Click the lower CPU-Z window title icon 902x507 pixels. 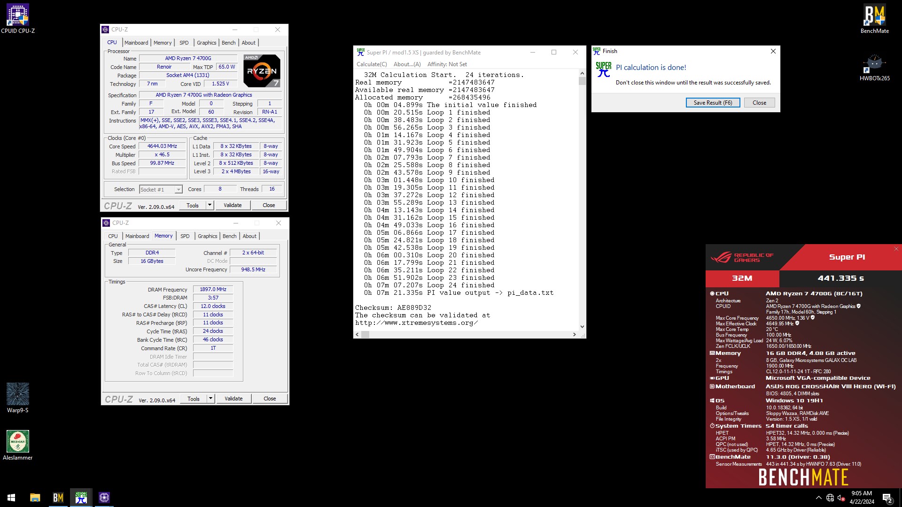(x=107, y=223)
